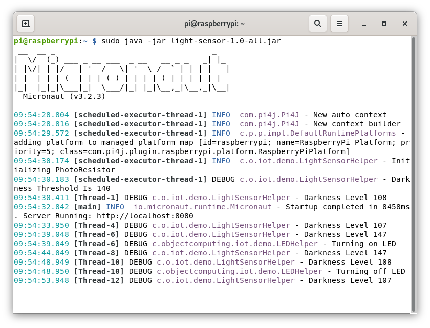430x328 pixels.
Task: Click 'Startup completed in 8458ms' text
Action: coord(348,207)
